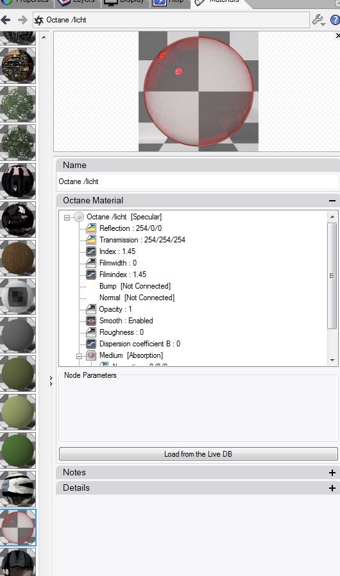Select the highlighted red glass material thumbnail
340x576 pixels.
point(18,527)
